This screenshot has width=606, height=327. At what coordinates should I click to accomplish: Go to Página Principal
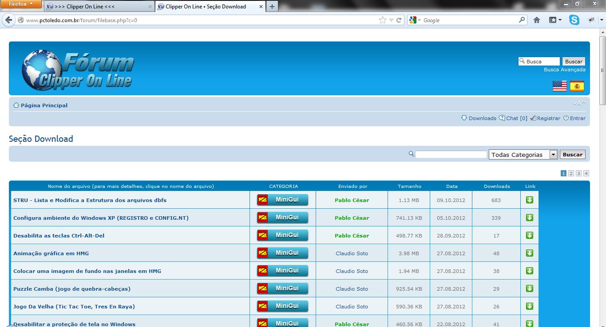coord(44,105)
